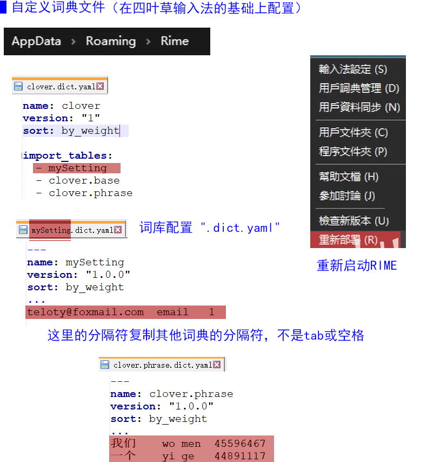Open 程序文件夾 (P) menu item
The image size is (427, 462).
point(353,152)
